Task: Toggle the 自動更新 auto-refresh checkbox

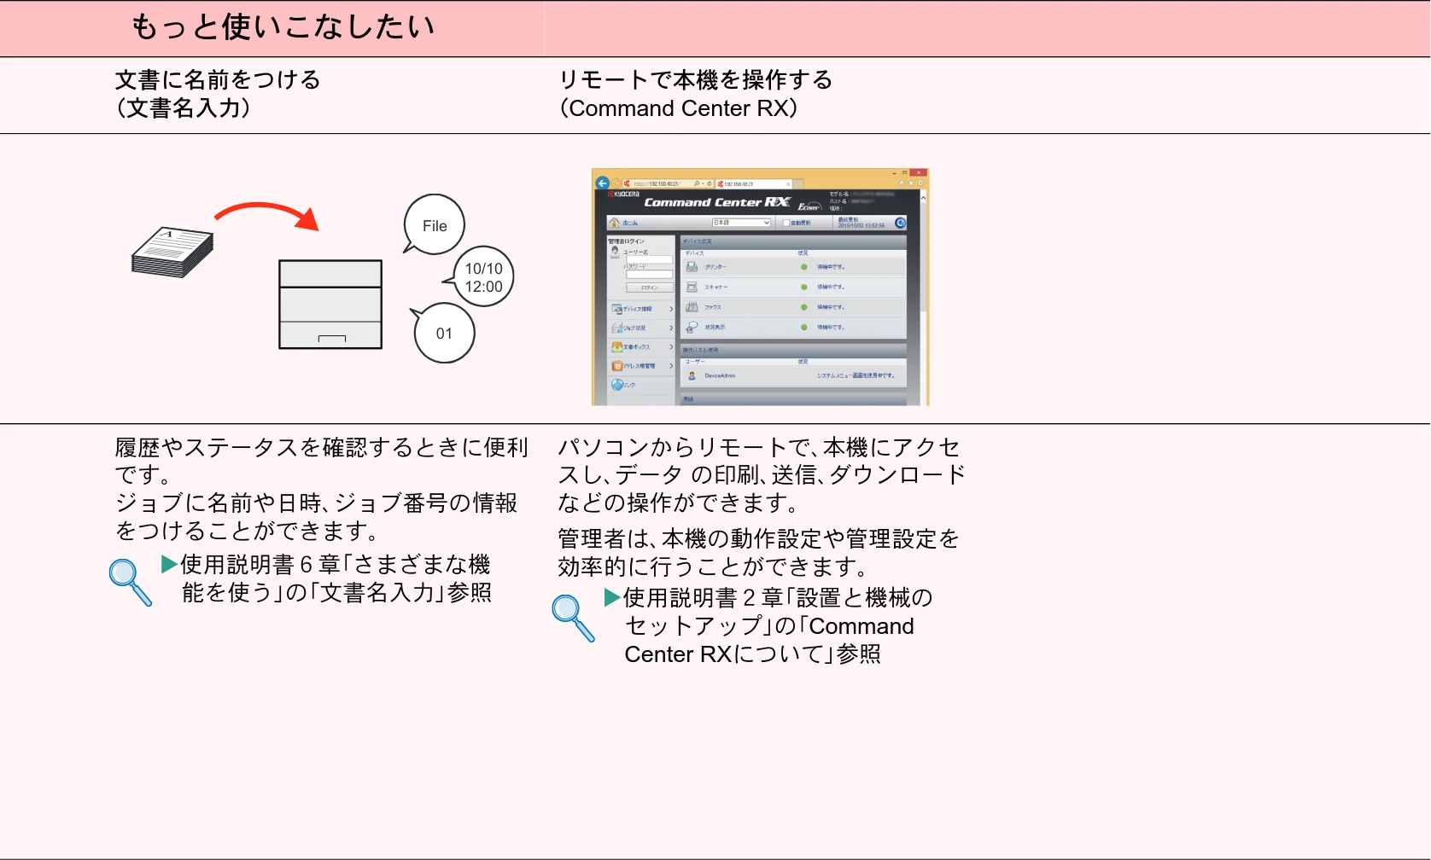Action: tap(786, 223)
